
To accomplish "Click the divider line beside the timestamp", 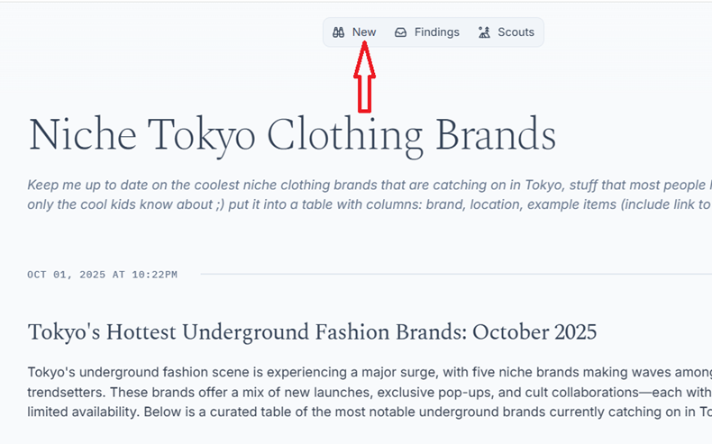I will 451,274.
